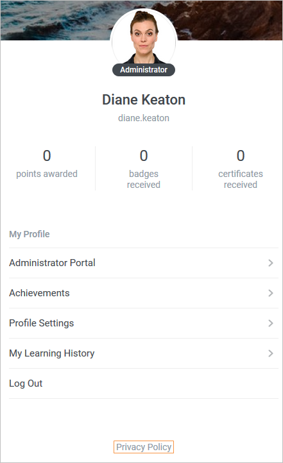Open the Privacy Policy link
Image resolution: width=283 pixels, height=463 pixels.
[144, 447]
